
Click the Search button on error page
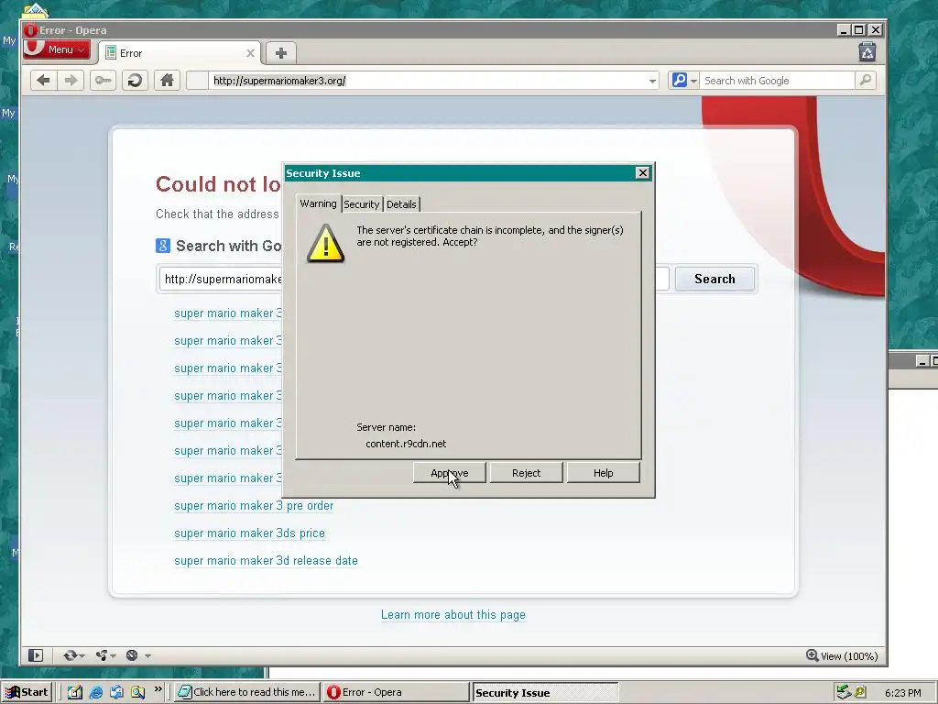[714, 279]
